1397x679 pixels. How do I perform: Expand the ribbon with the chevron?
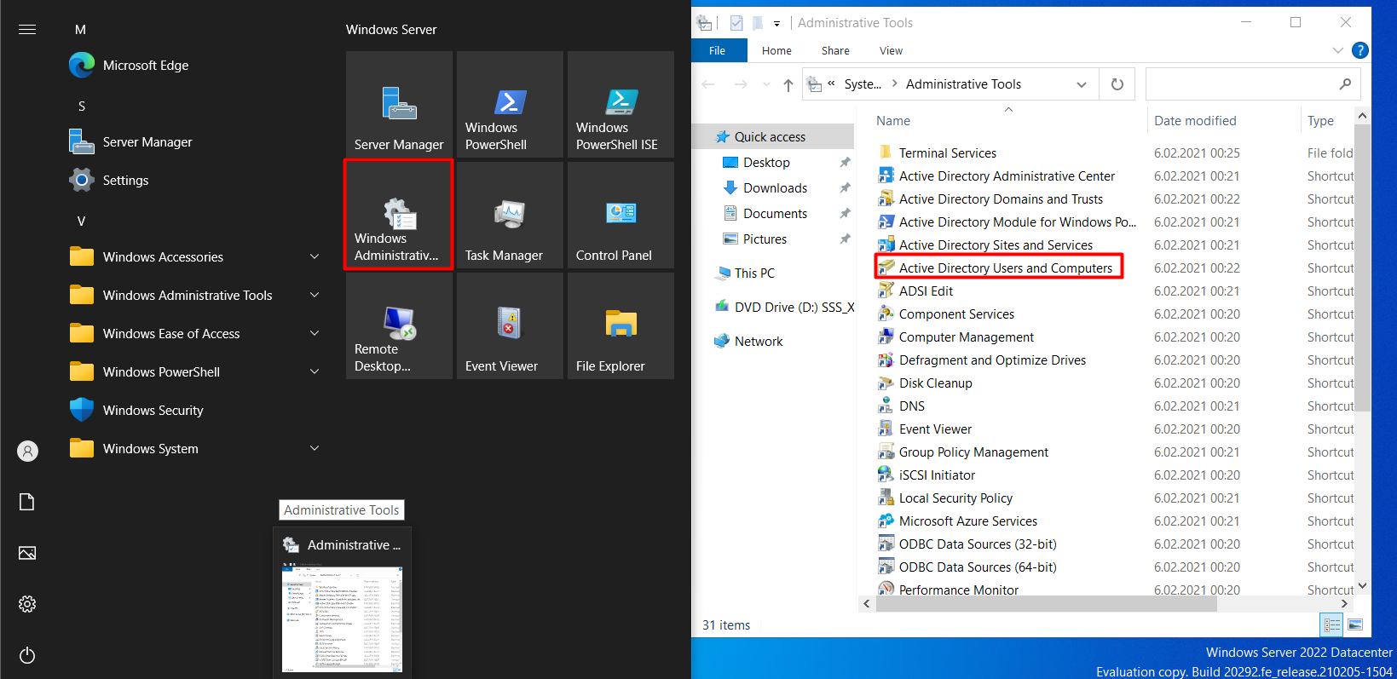(x=1337, y=51)
